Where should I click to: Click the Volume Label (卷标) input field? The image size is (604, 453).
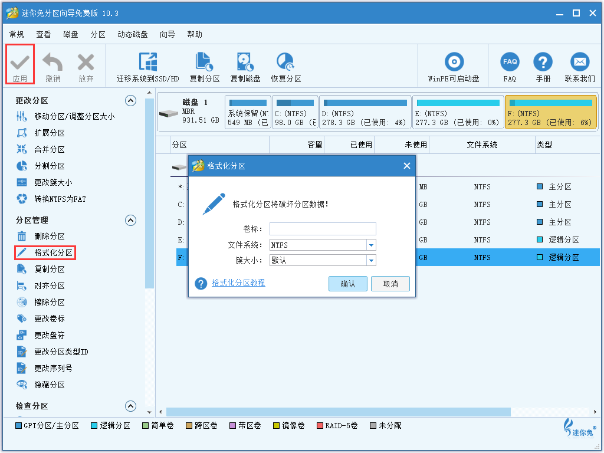[x=323, y=229]
